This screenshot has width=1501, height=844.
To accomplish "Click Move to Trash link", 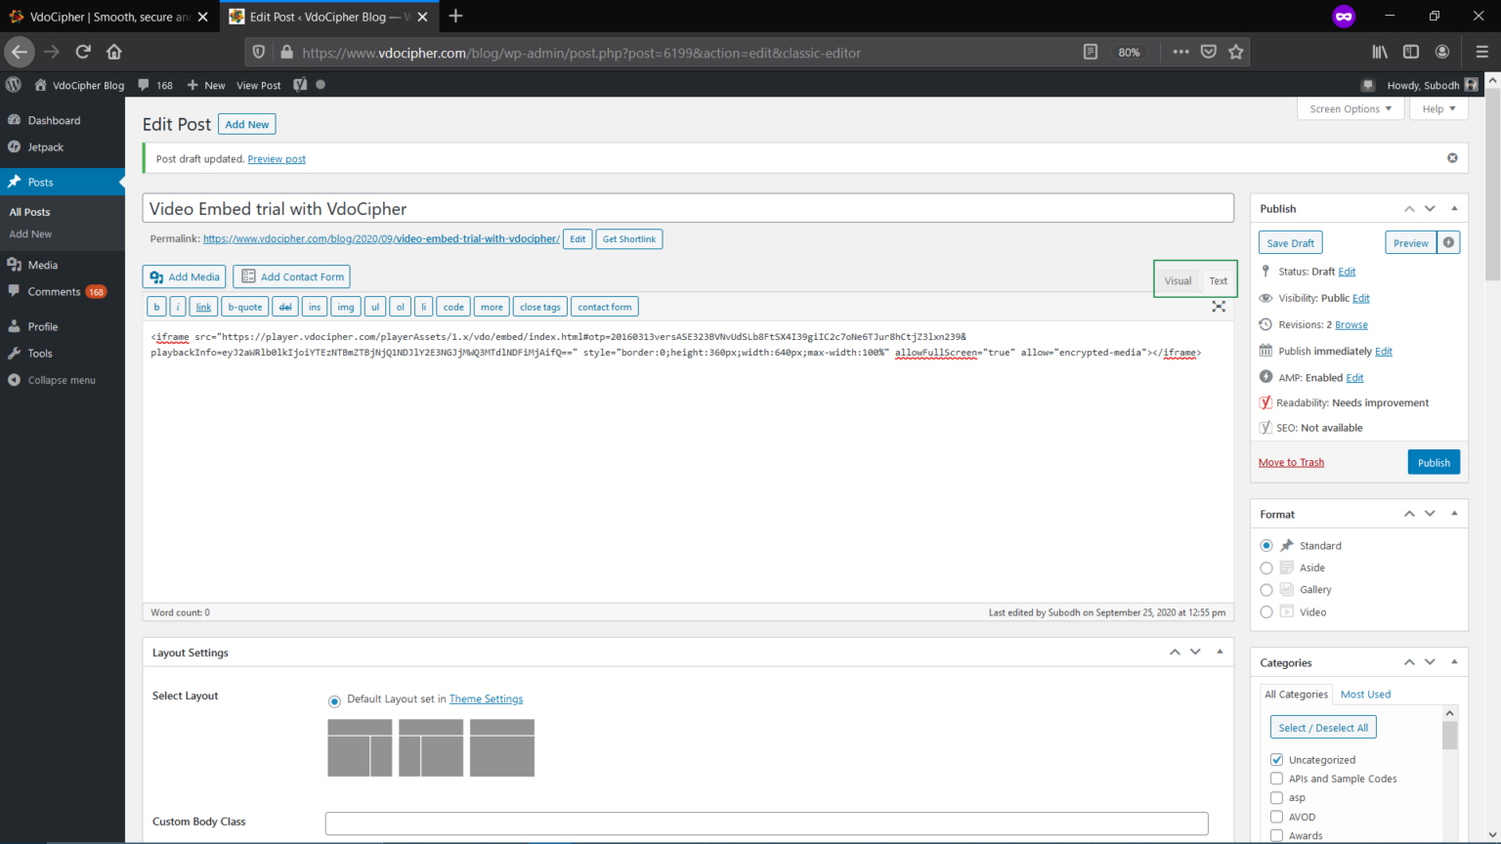I will point(1291,462).
